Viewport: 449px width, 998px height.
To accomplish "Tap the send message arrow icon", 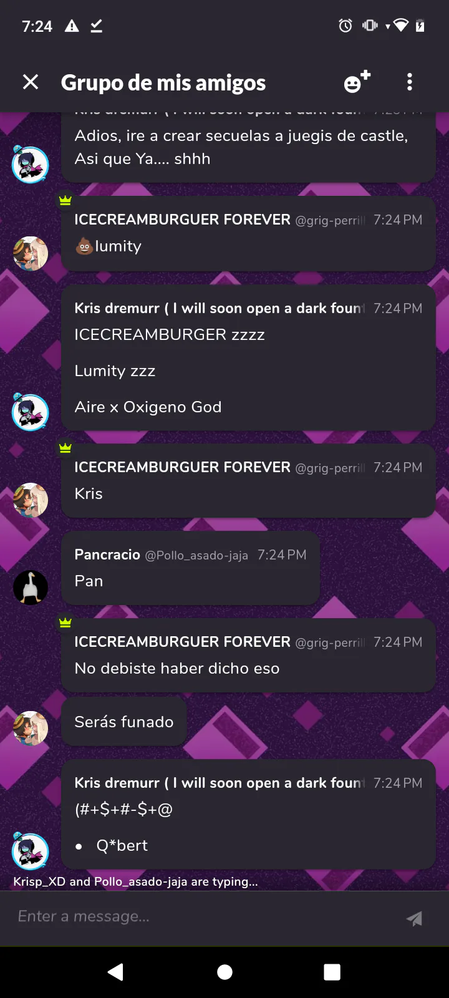I will point(414,918).
